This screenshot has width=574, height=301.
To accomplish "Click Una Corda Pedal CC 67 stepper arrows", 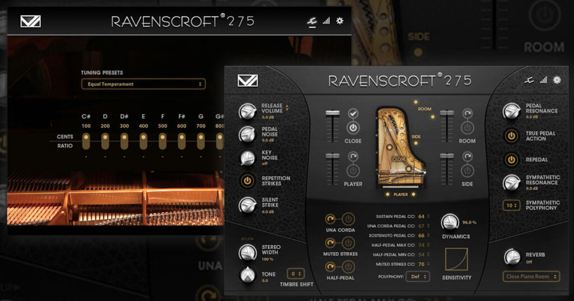I will (x=428, y=226).
